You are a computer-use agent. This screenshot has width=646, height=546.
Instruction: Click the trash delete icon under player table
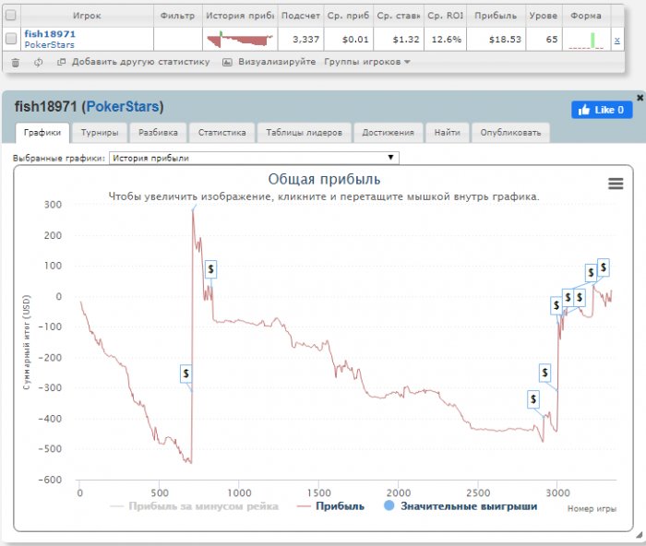click(16, 63)
